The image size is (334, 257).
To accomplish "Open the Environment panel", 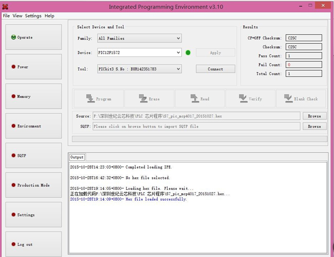I will [34, 126].
